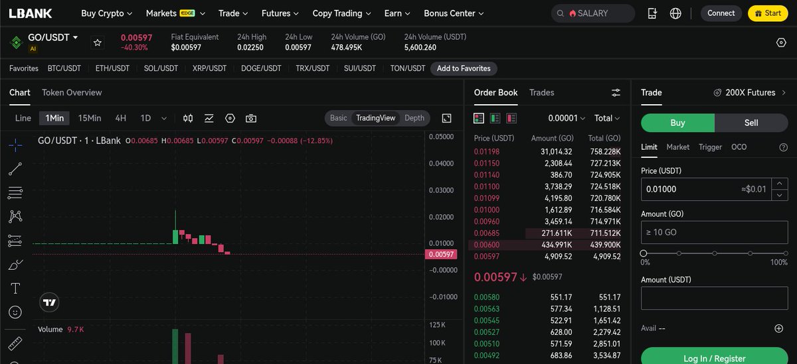Set chart interval to Line

[x=23, y=118]
